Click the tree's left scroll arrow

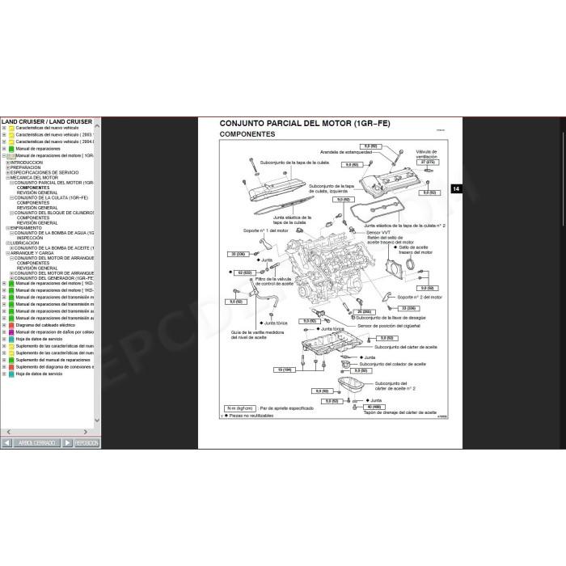9,432
